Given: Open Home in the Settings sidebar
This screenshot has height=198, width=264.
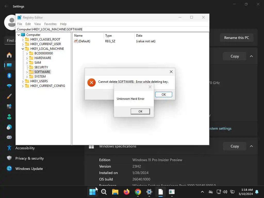Looking at the screenshot, I should 9,55.
